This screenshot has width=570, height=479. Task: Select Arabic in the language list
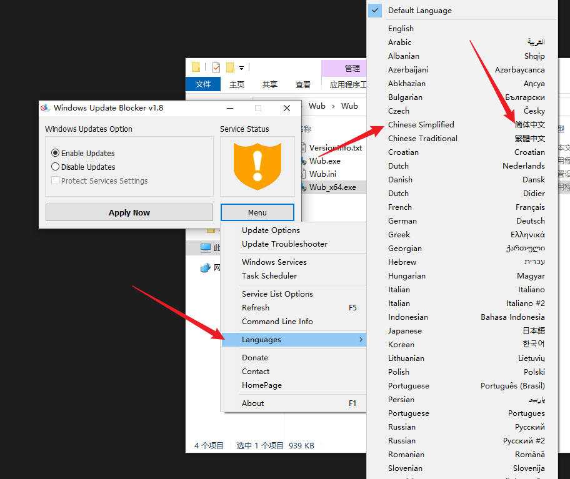(x=462, y=42)
